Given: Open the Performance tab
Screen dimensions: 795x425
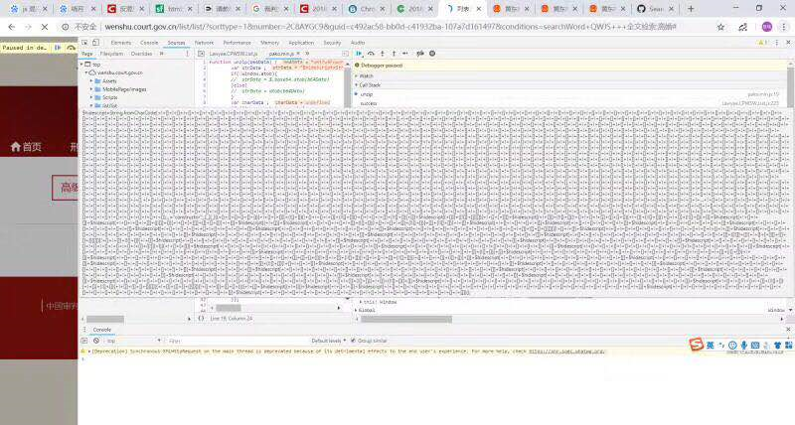Looking at the screenshot, I should [x=237, y=43].
